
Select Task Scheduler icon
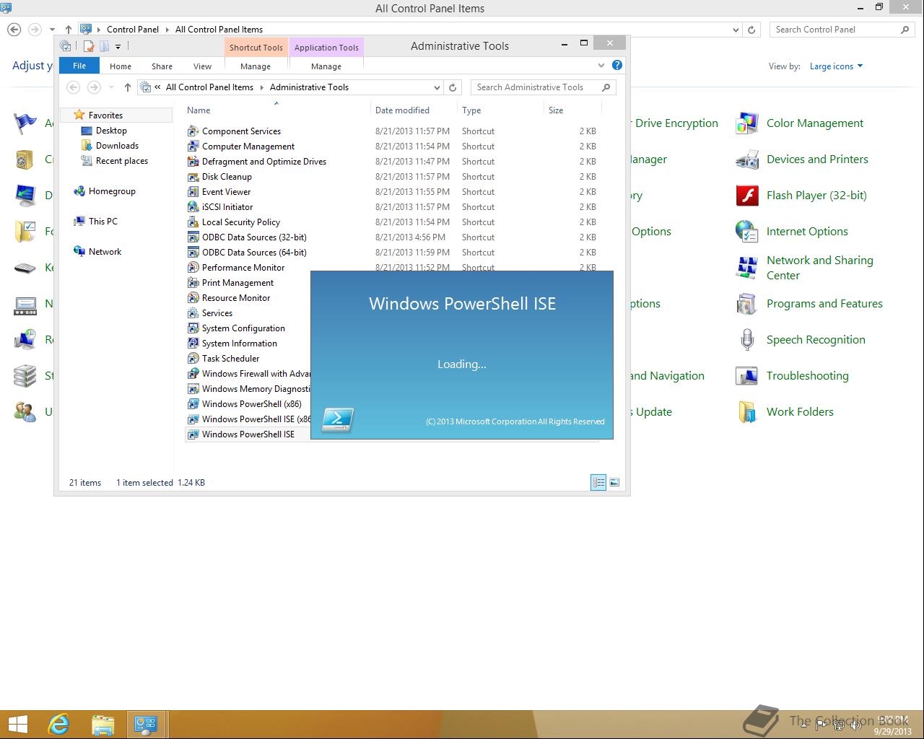pyautogui.click(x=193, y=359)
